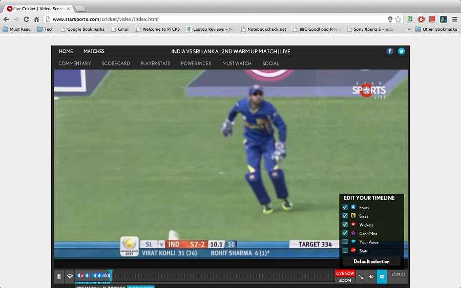Enable the Your Voice checkbox
Screen dimensions: 461x288
pos(345,241)
